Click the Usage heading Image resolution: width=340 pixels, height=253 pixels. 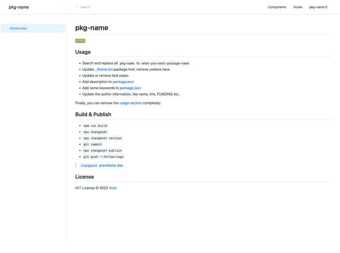tap(83, 52)
